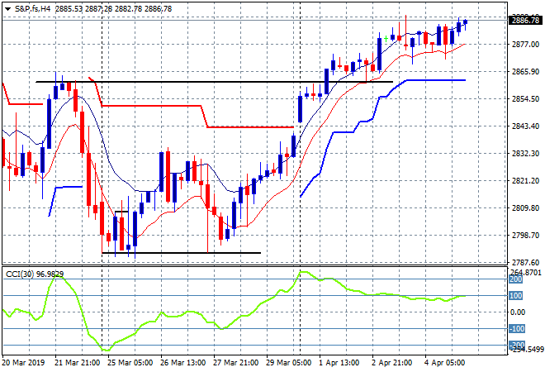This screenshot has width=545, height=372.
Task: Click the 20 Mar 2019 date label
Action: pos(24,363)
